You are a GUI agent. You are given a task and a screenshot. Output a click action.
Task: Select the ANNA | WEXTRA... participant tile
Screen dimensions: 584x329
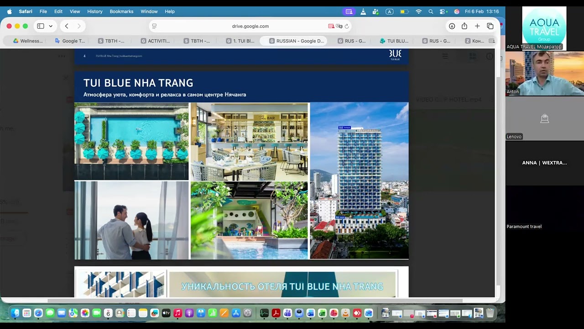pyautogui.click(x=544, y=163)
